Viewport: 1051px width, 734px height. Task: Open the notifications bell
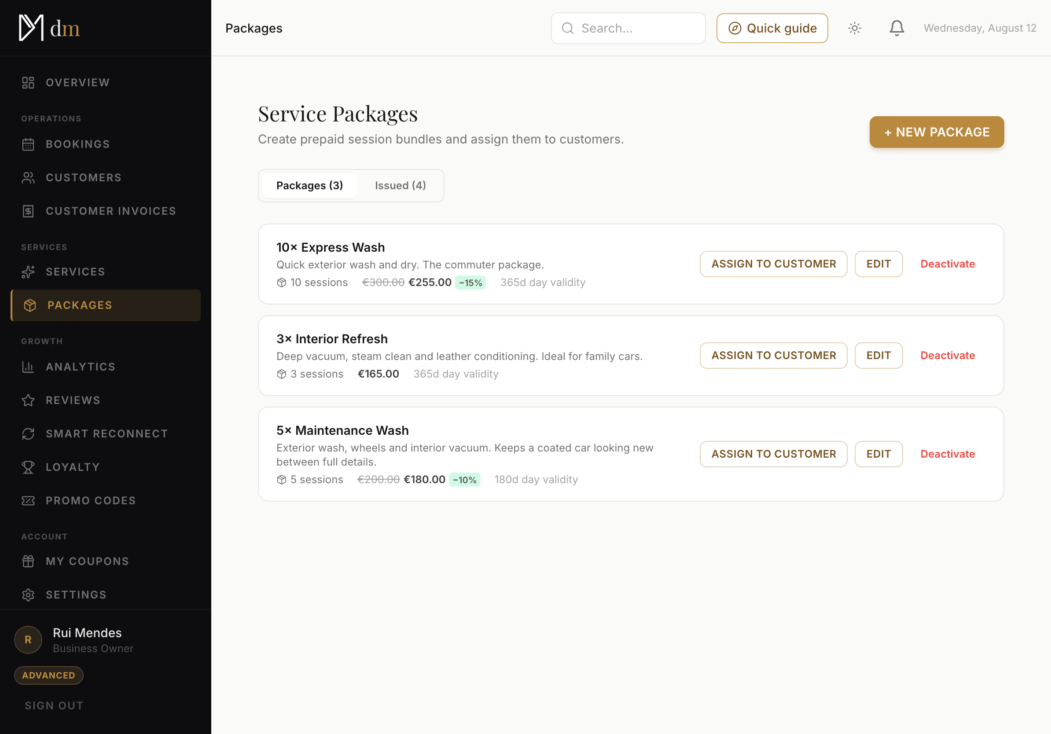[896, 28]
